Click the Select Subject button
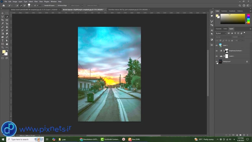This screenshot has height=142, width=252. [x=75, y=6]
